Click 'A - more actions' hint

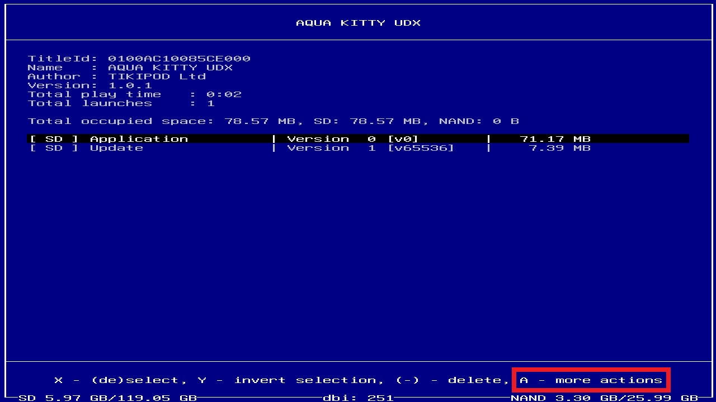tap(591, 380)
